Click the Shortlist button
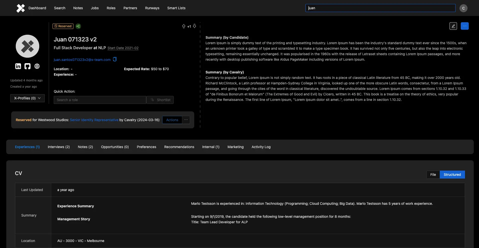 coord(160,100)
